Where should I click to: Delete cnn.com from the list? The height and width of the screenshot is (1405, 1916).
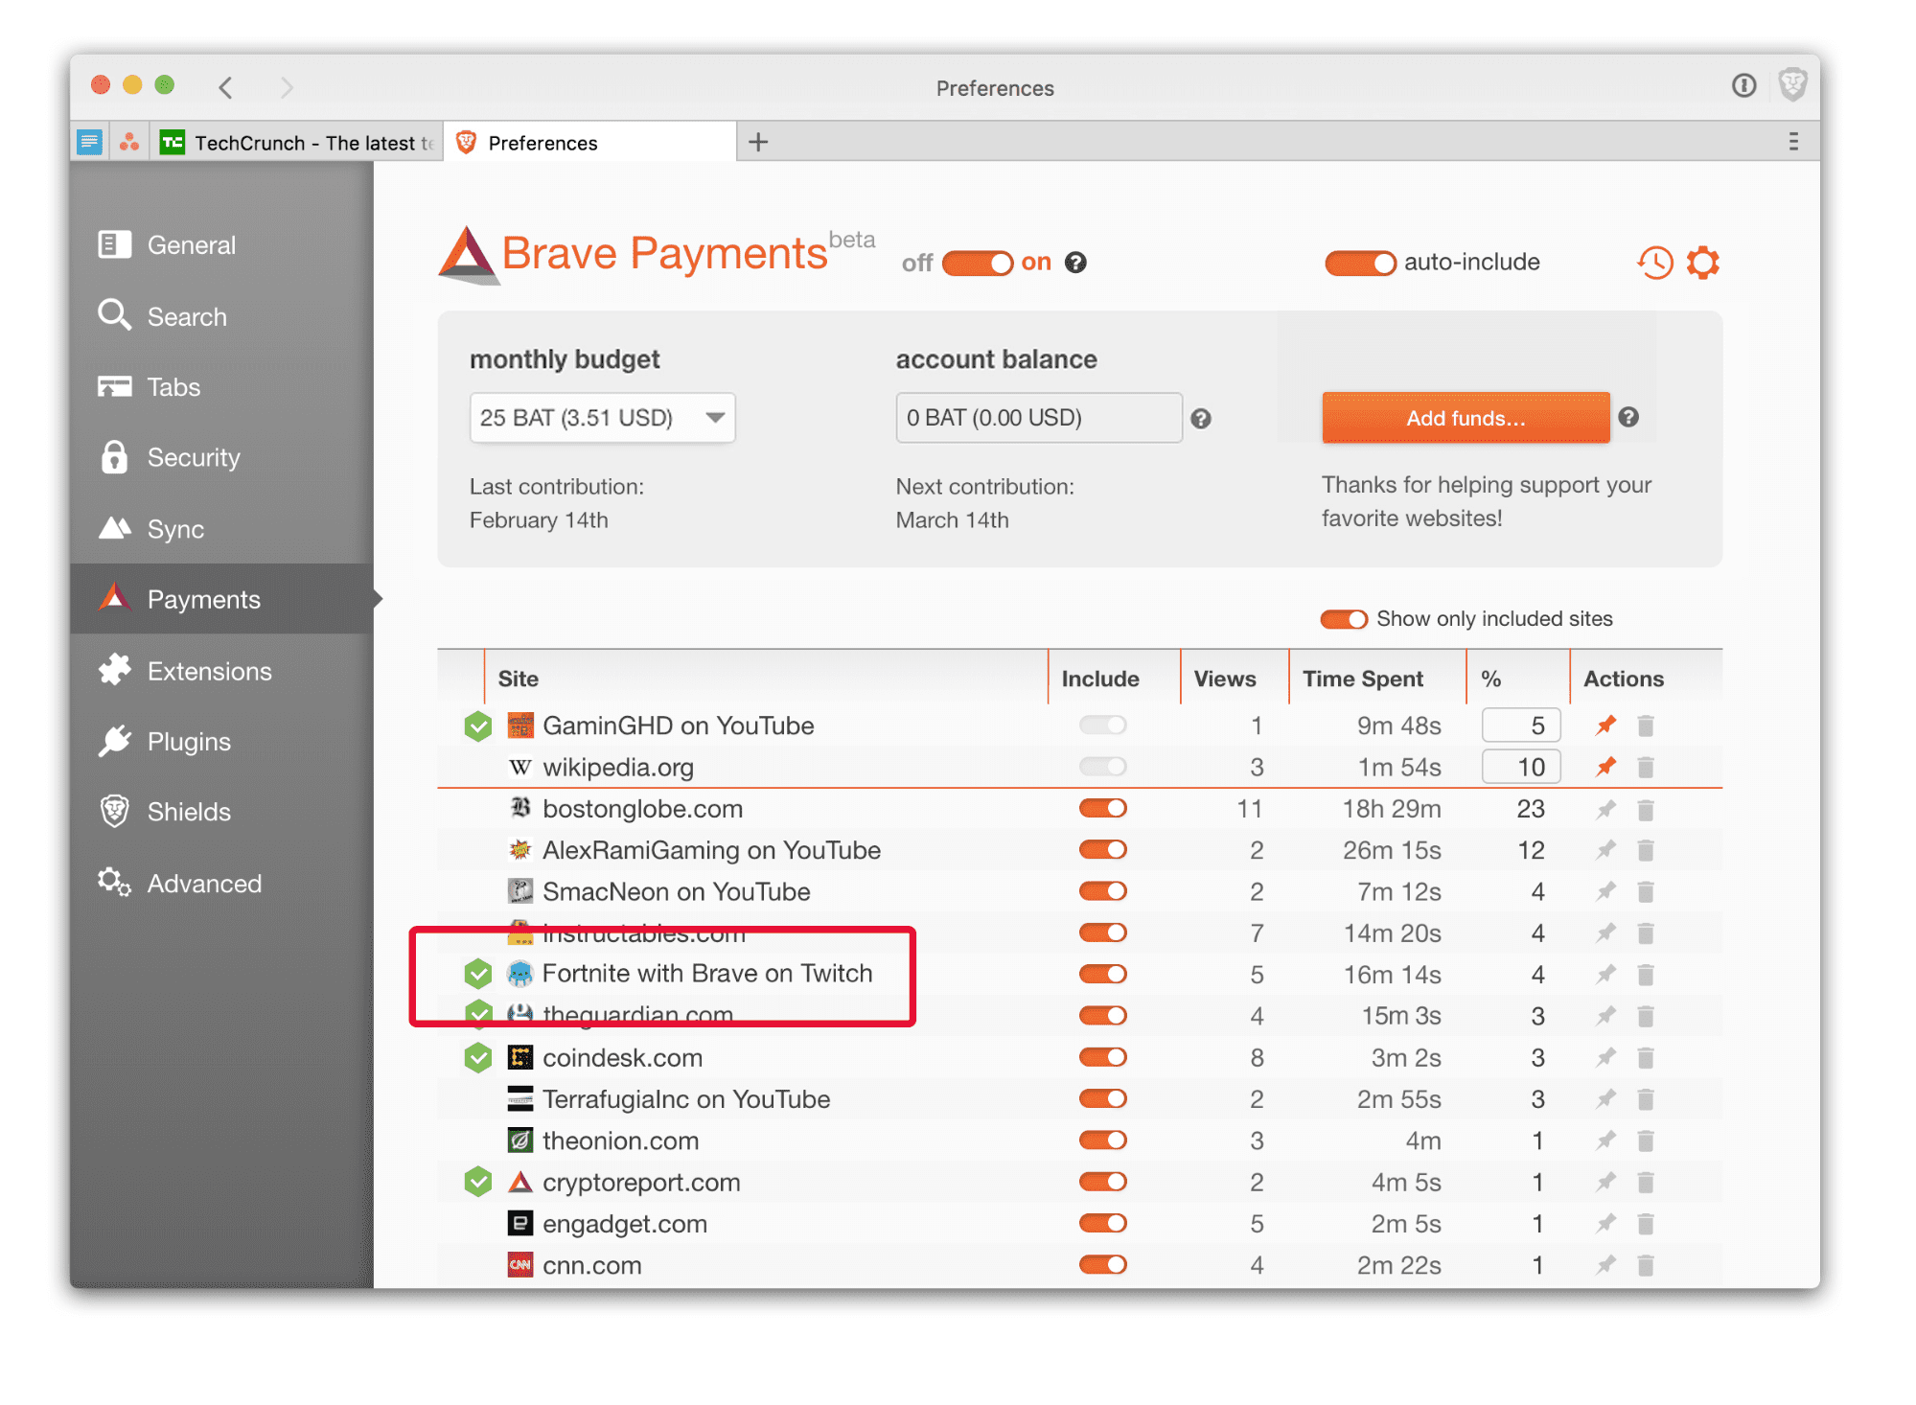[1646, 1266]
